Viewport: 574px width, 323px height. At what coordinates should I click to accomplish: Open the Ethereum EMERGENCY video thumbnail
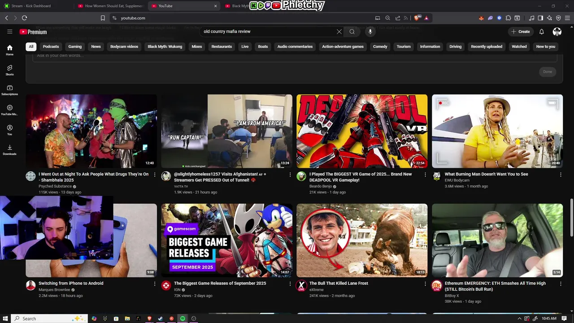pos(497,240)
